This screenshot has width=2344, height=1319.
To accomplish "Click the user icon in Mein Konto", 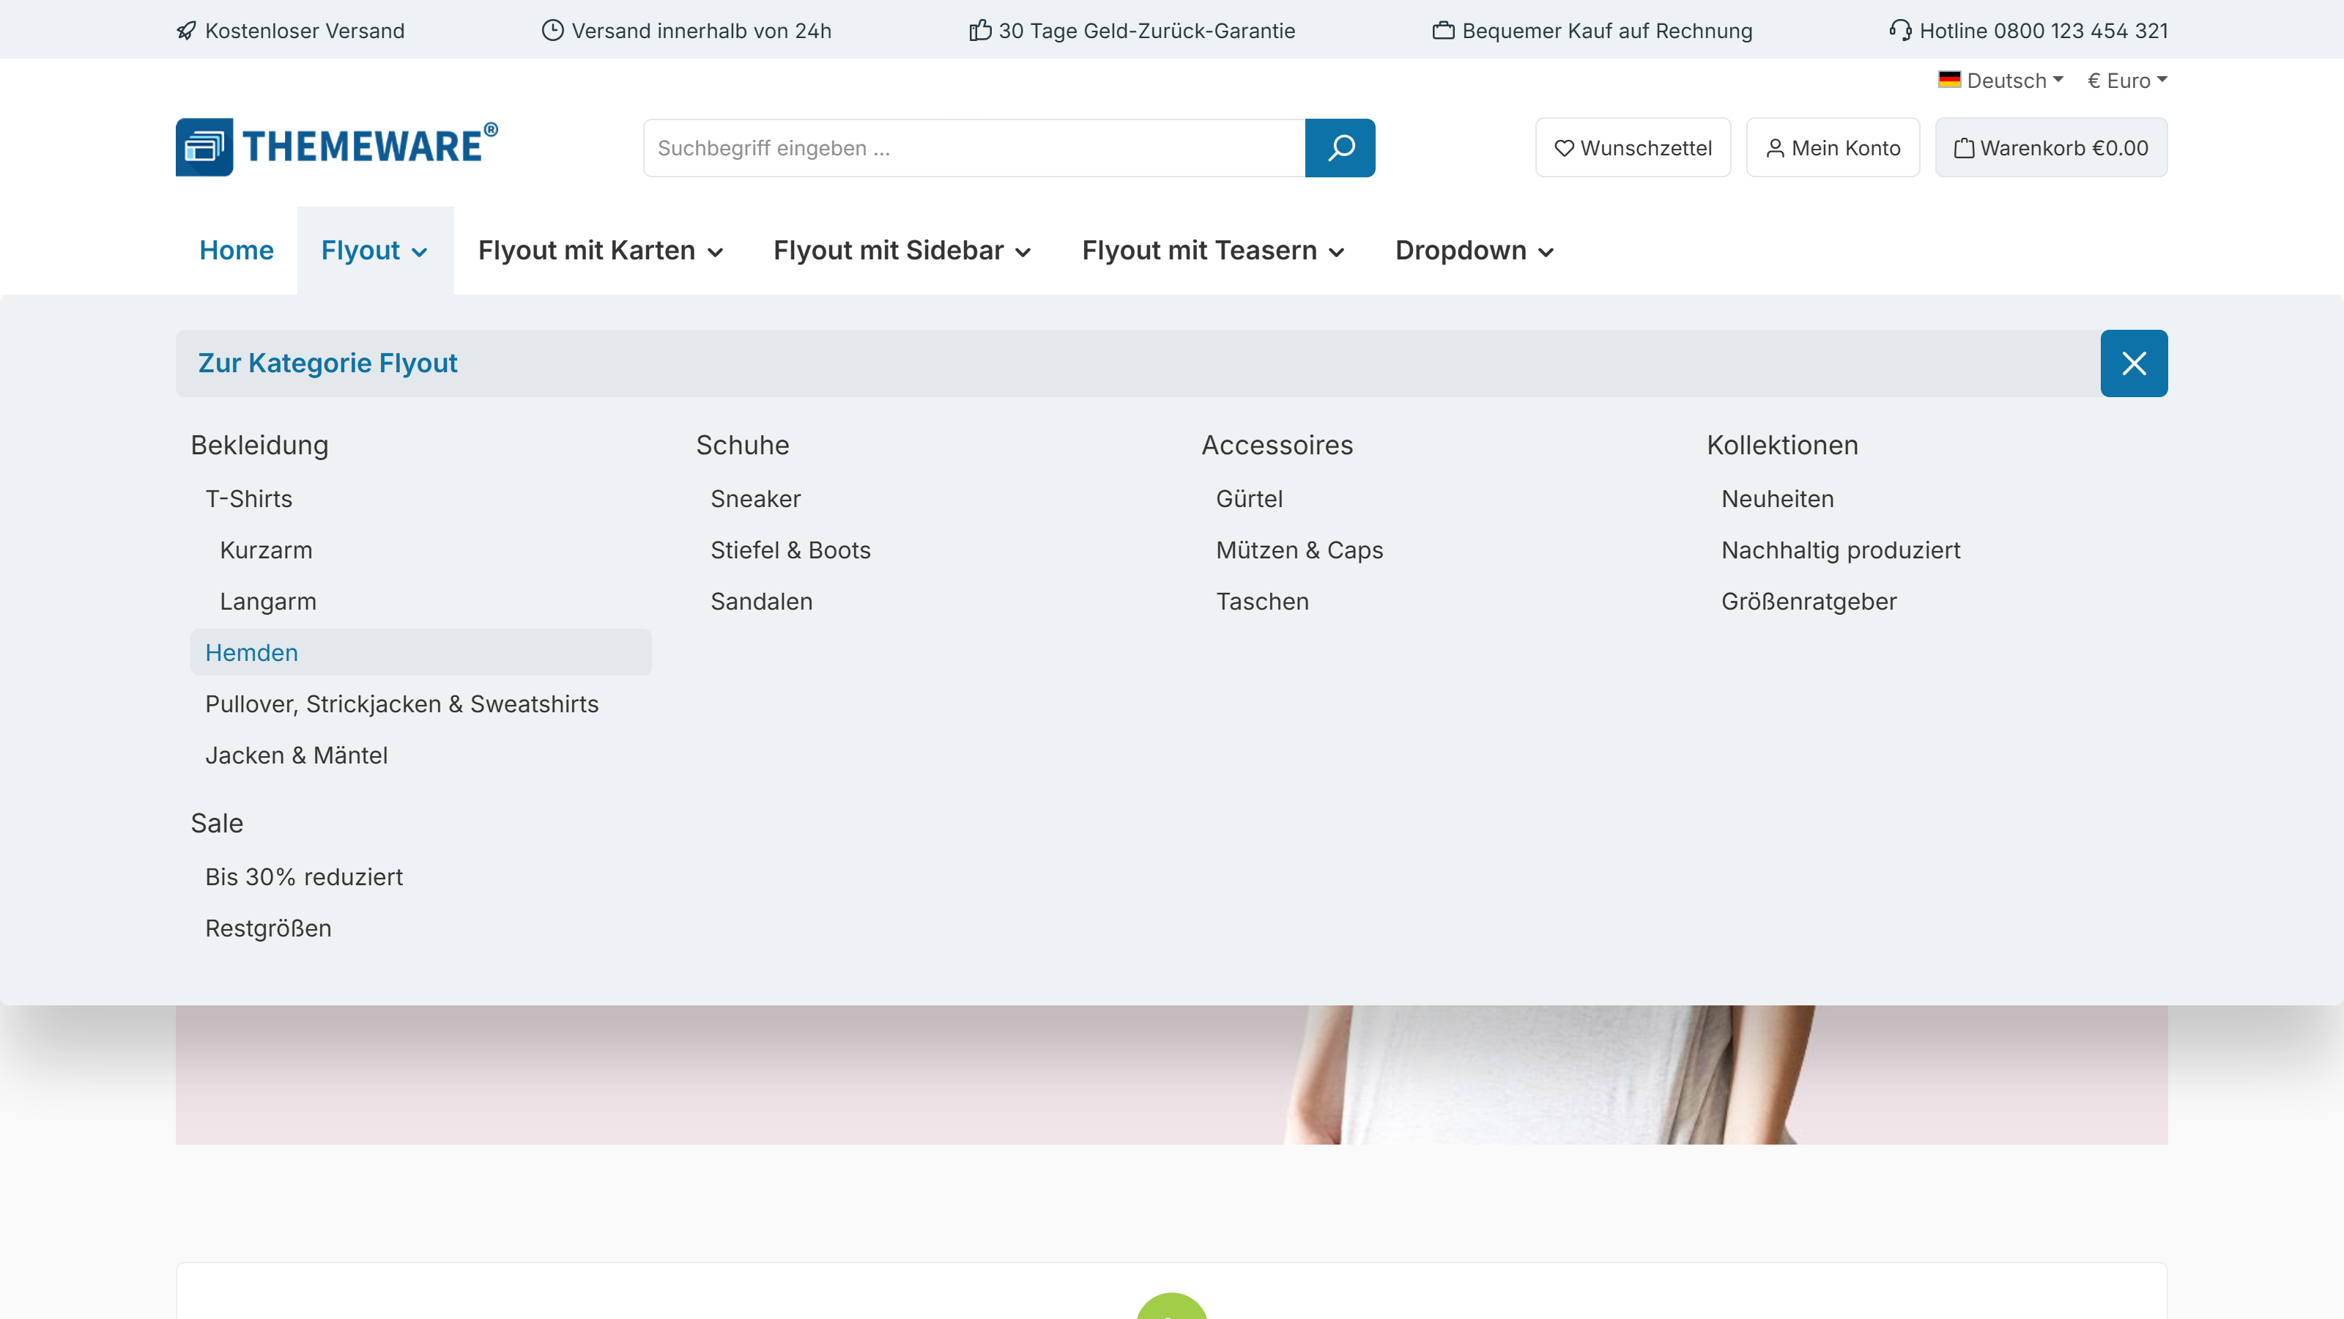I will coord(1774,148).
